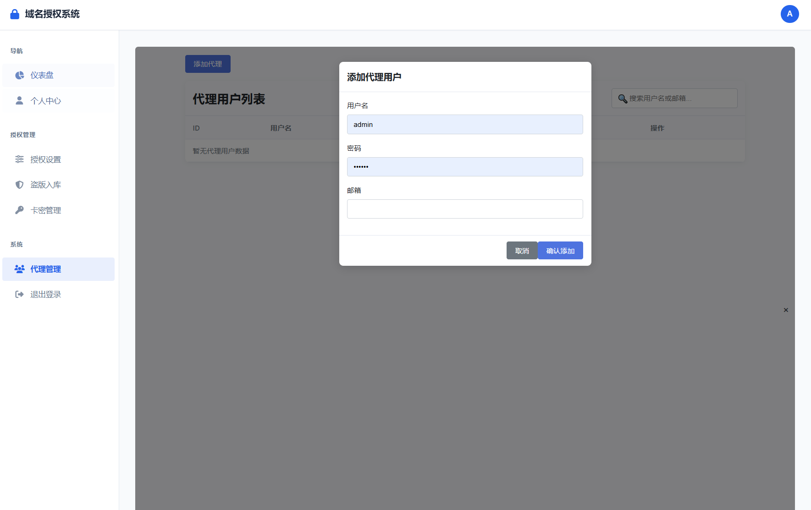Click the blue lock logo icon

[15, 14]
